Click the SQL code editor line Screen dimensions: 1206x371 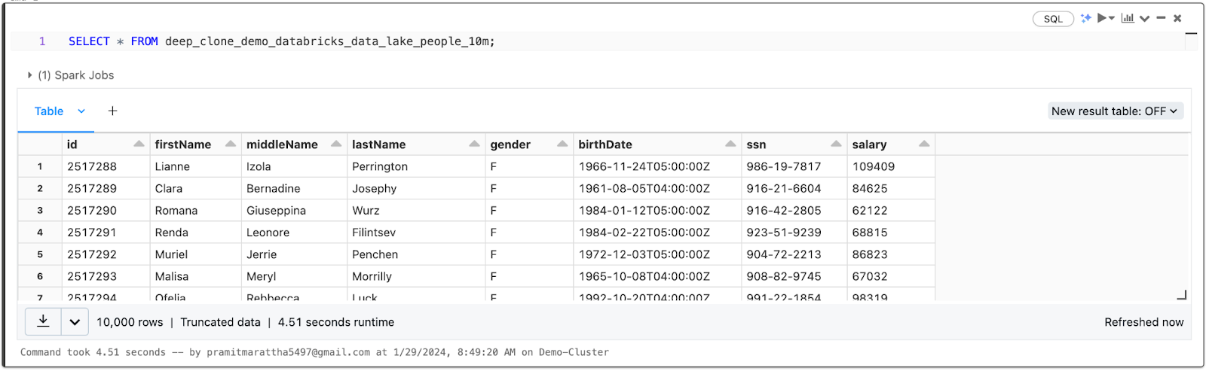coord(282,41)
